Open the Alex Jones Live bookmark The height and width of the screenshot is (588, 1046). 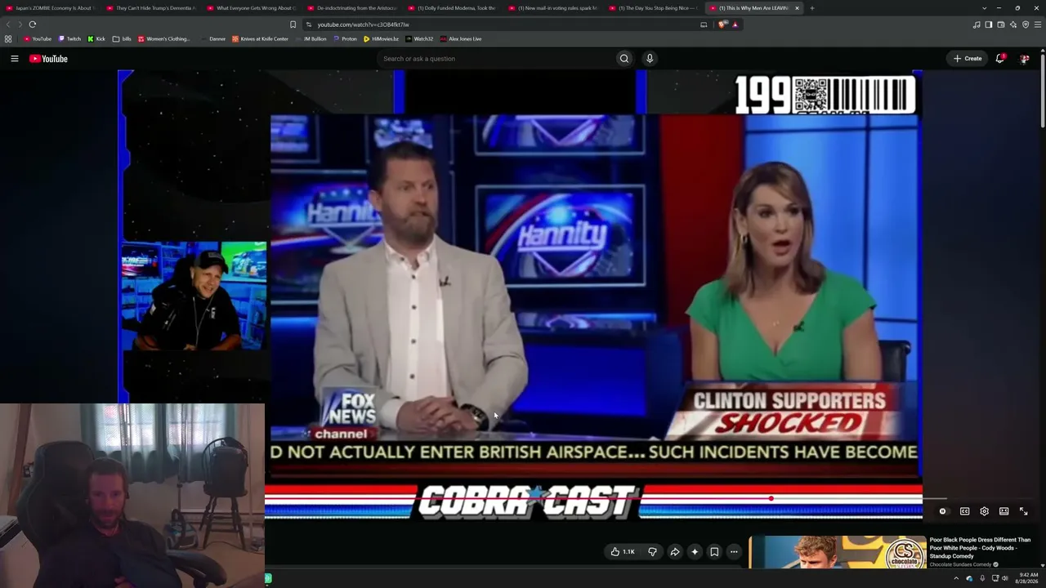(461, 38)
